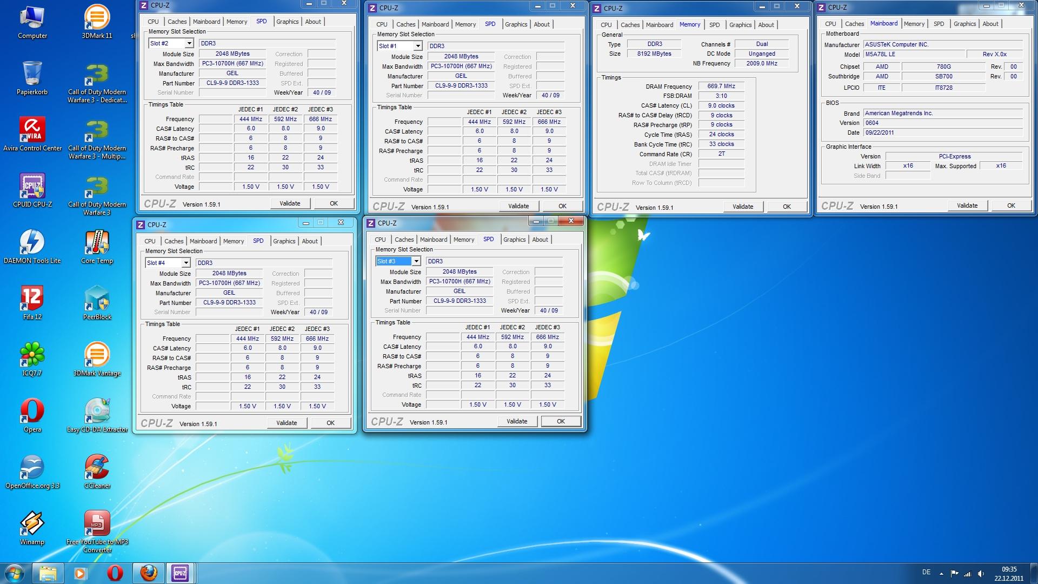Screen dimensions: 1038x584
Task: Launch Windows Media Player from the taskbar
Action: point(81,573)
